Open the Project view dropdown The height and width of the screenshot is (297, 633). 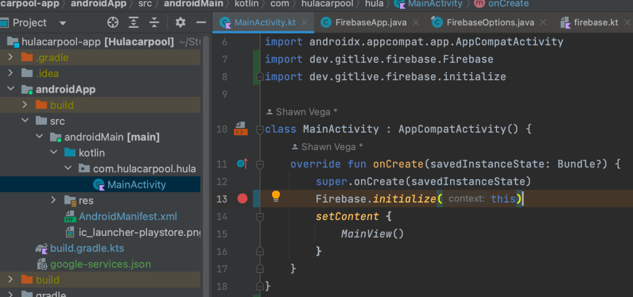[62, 23]
